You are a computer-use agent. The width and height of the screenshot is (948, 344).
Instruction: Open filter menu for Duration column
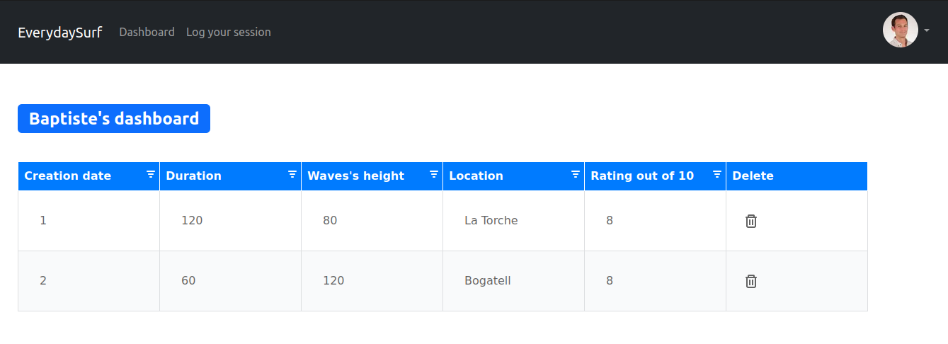coord(292,175)
